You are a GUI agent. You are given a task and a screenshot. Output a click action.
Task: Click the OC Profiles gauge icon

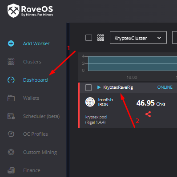point(11,134)
